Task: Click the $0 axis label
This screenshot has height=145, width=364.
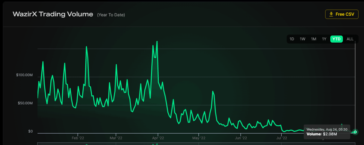Action: 30,131
